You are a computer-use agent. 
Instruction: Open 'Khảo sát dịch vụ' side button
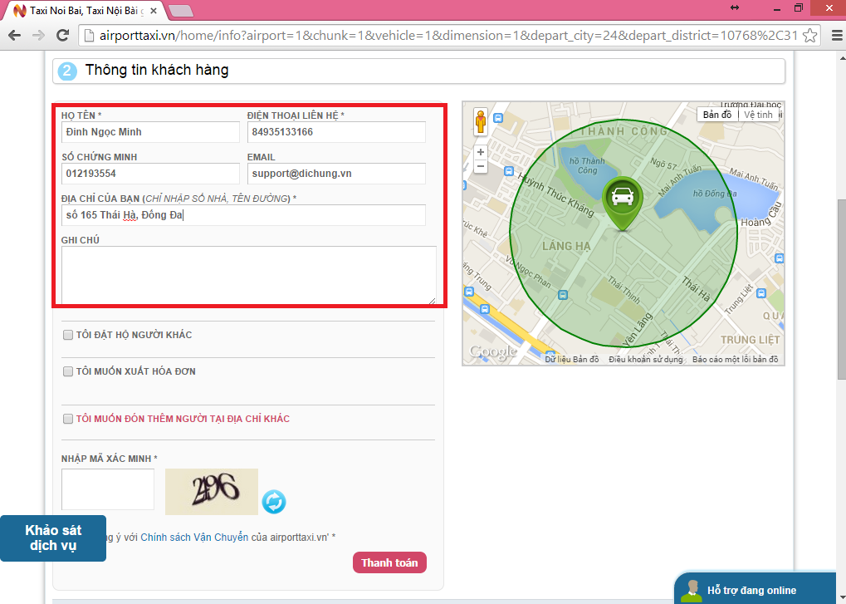(x=53, y=538)
